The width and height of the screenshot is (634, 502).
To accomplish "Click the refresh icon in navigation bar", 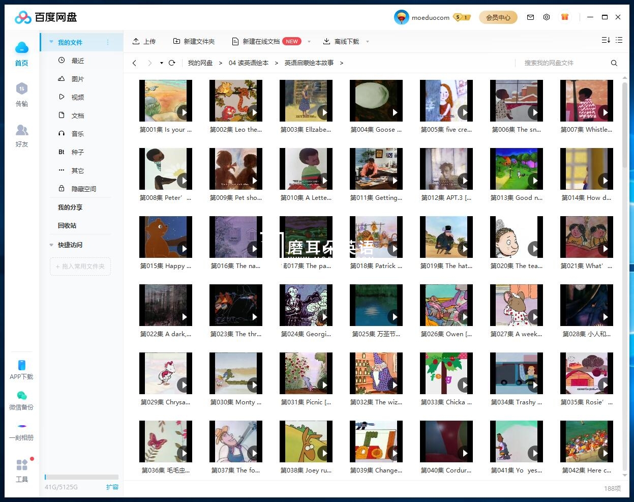I will pos(172,63).
